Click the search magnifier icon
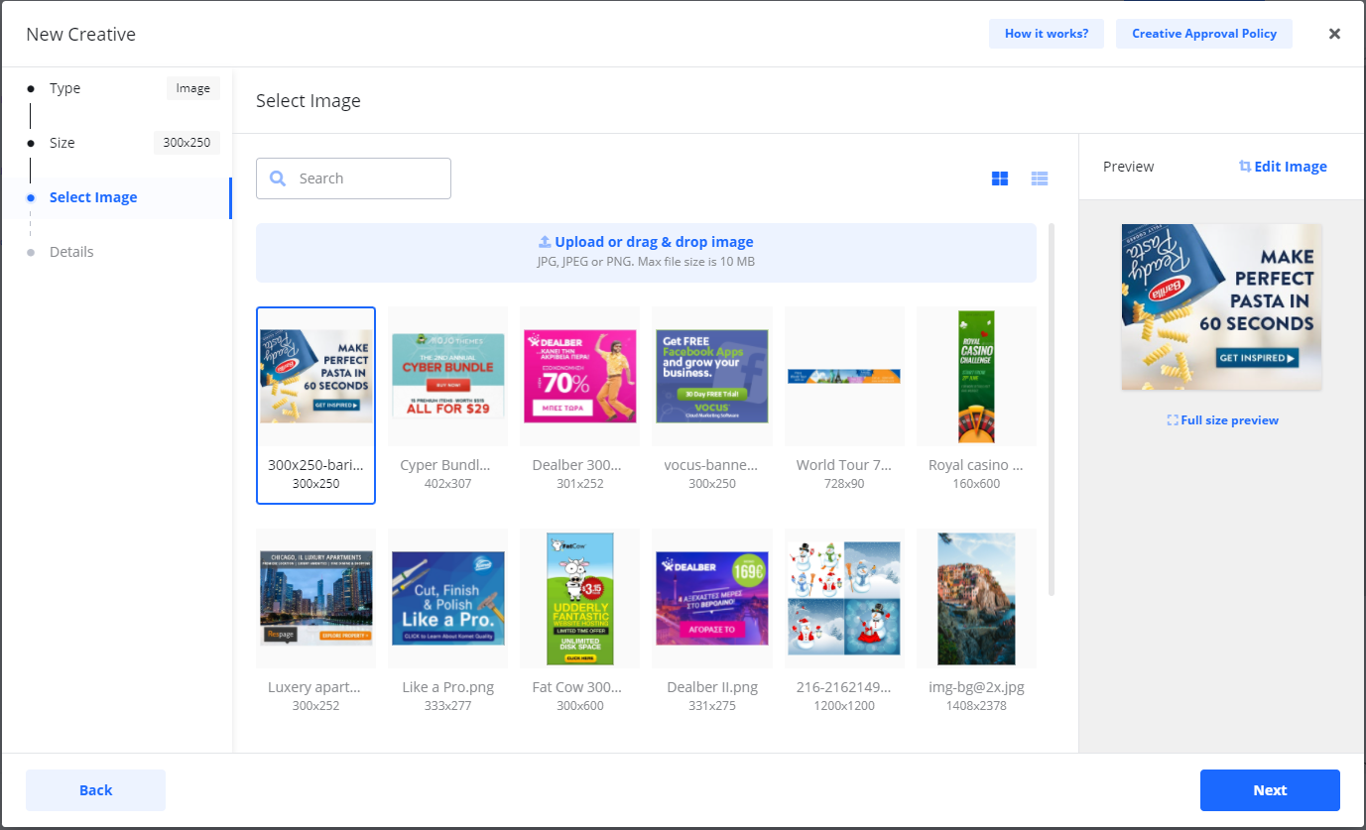 click(279, 178)
